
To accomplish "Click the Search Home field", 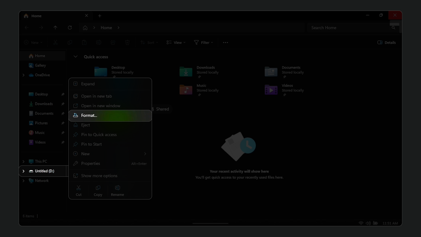I will pos(349,28).
